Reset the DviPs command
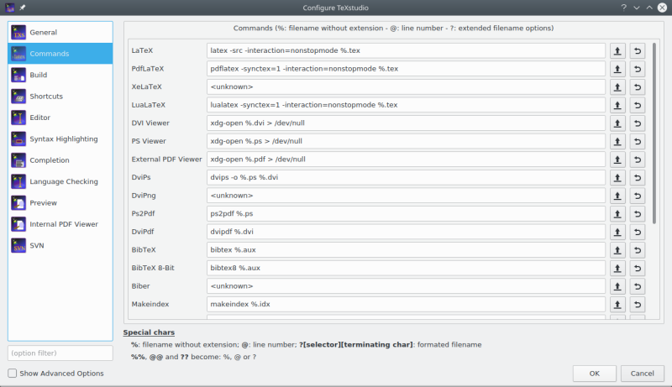 pos(638,178)
